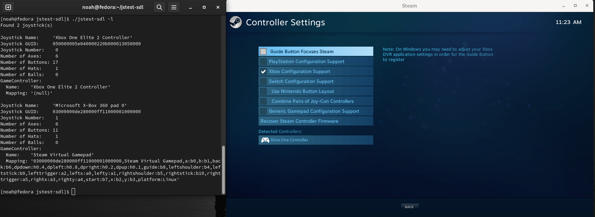Click 'Number of Buttons: 11' line
The image size is (595, 217).
pos(29,130)
